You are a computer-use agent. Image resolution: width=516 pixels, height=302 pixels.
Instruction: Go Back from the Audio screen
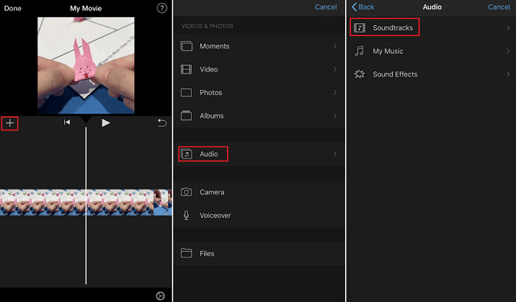[363, 7]
